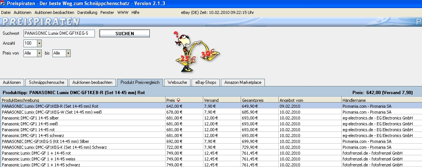422x167 pixels.
Task: Select row PANASONIC Lumix DMC-GF1KEB-R Rot
Action: [x=211, y=106]
